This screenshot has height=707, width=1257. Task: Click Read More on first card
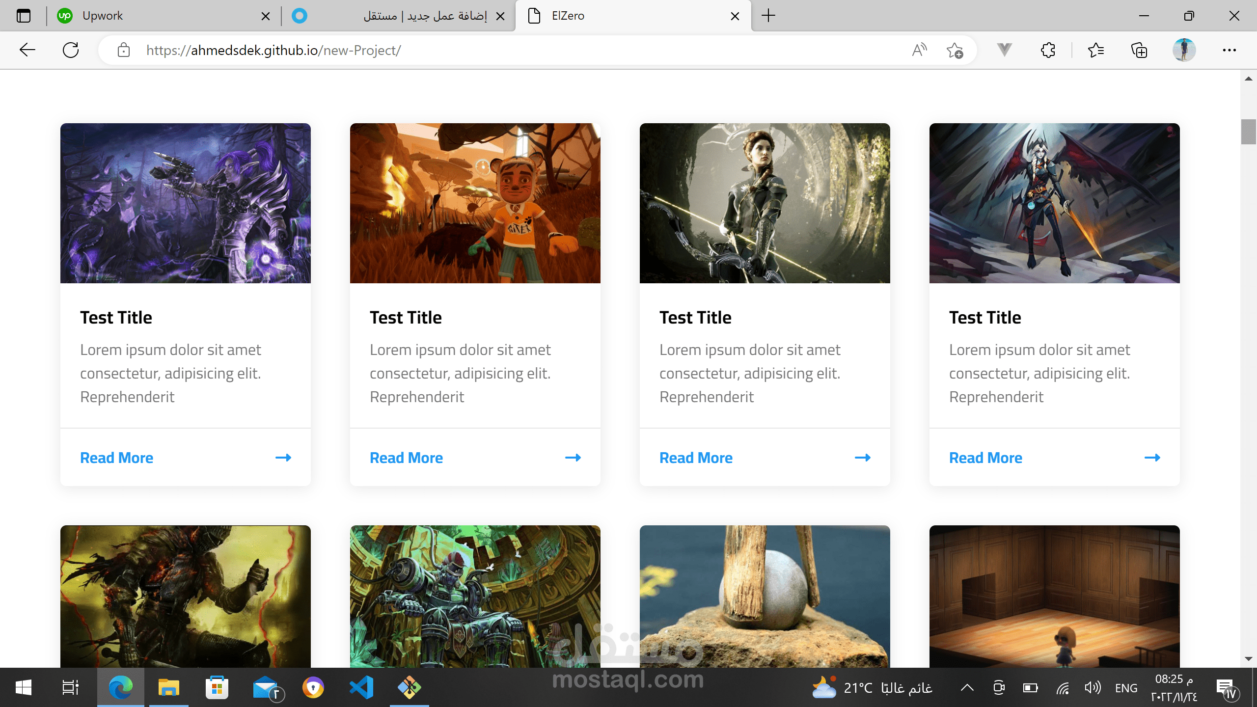(x=116, y=458)
